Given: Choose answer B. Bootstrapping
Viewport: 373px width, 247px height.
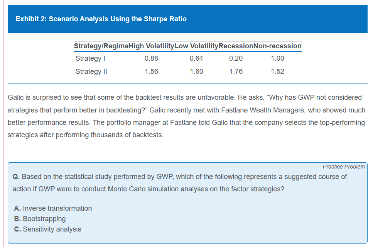Looking at the screenshot, I should (x=40, y=219).
